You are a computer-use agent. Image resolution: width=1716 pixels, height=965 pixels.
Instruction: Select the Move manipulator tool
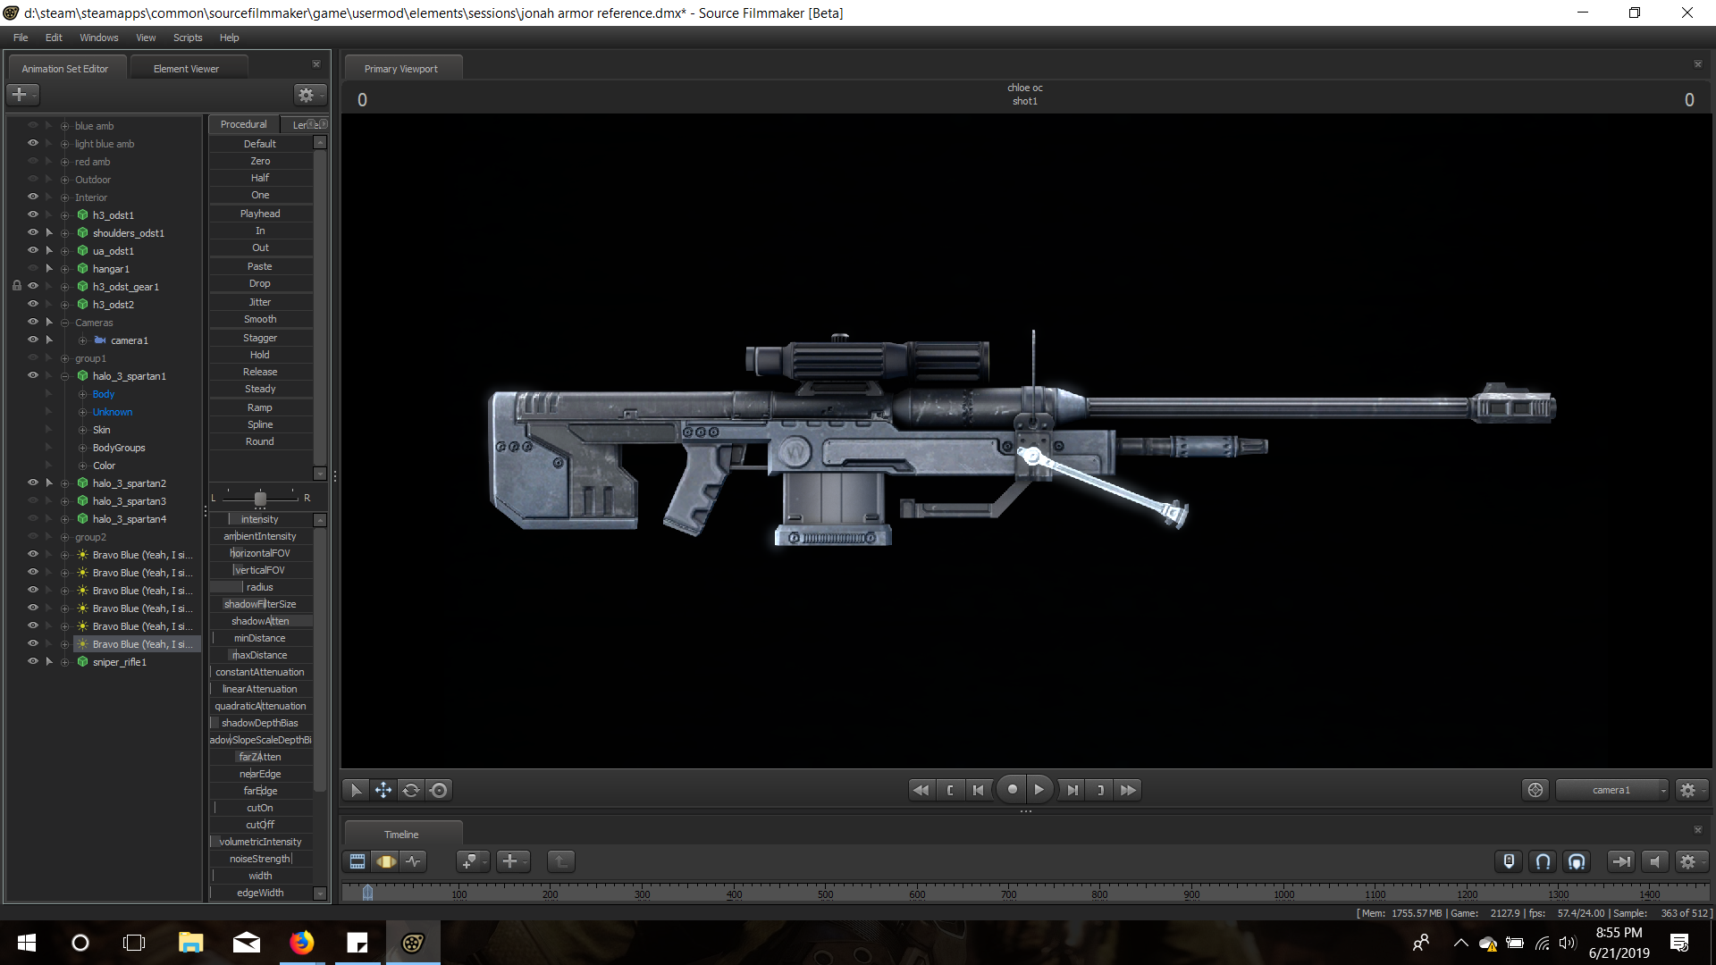click(383, 790)
